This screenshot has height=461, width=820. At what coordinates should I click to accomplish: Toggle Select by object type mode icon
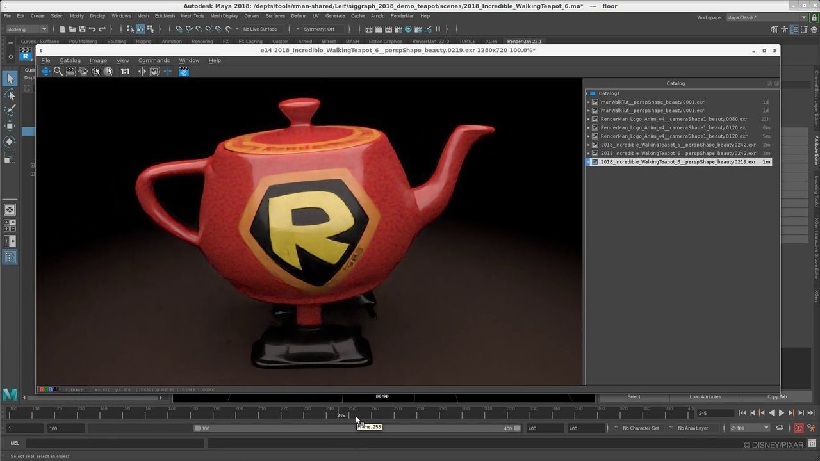point(140,29)
